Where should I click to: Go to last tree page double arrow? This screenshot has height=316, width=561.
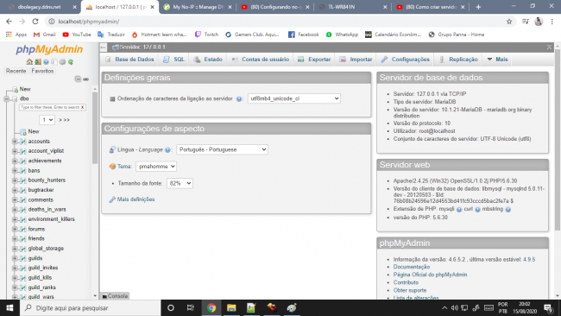66,120
